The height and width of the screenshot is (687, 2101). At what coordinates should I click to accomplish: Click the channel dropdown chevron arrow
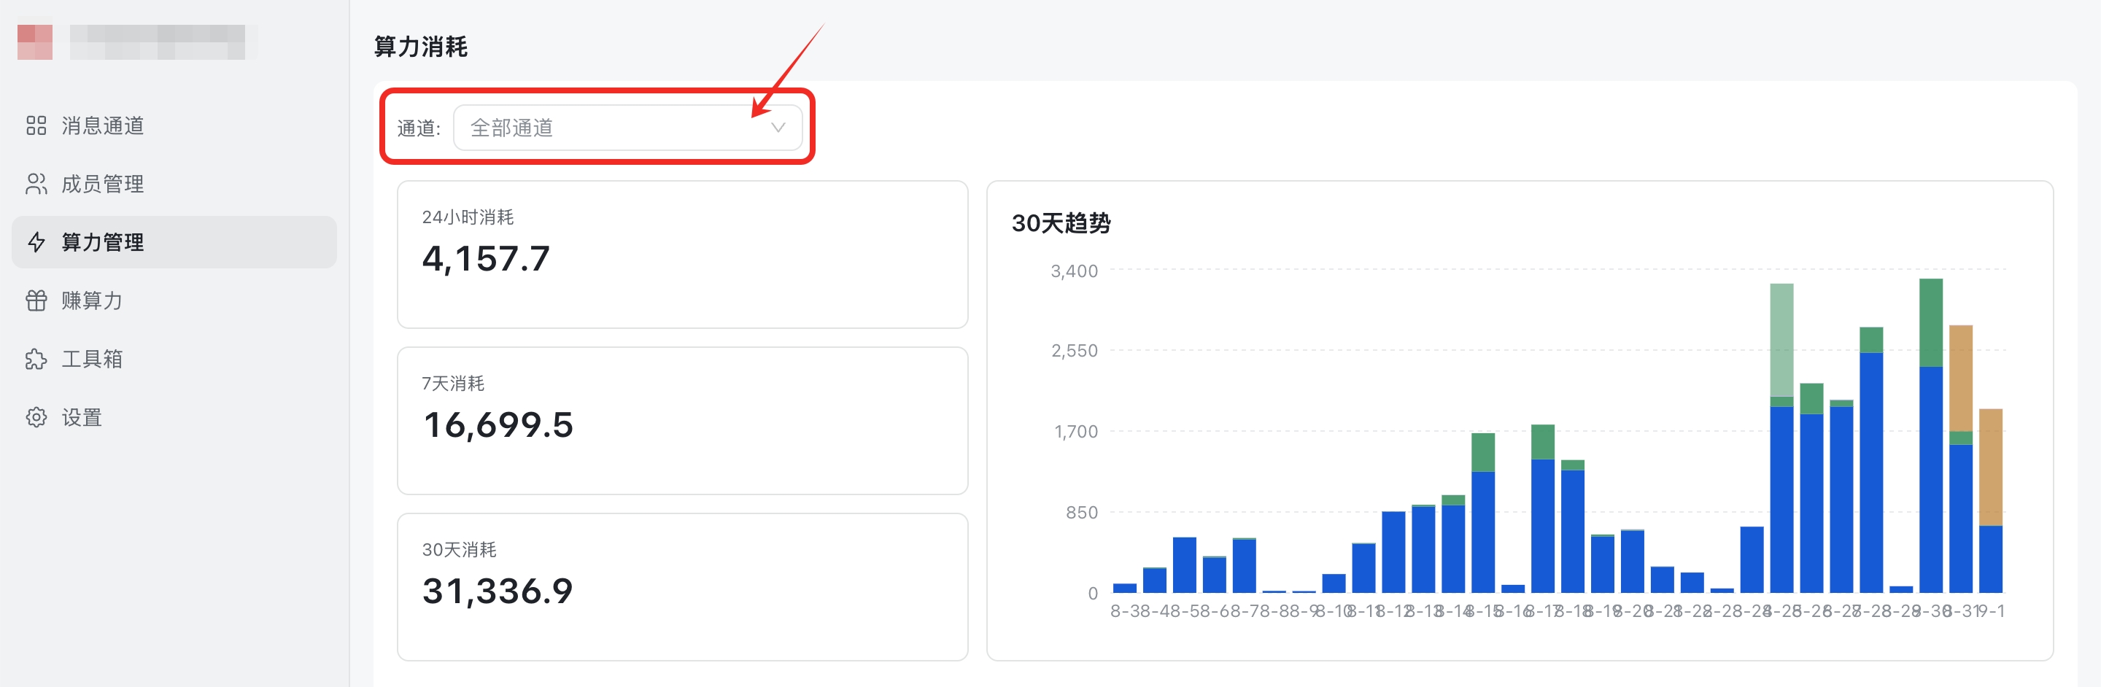click(778, 128)
